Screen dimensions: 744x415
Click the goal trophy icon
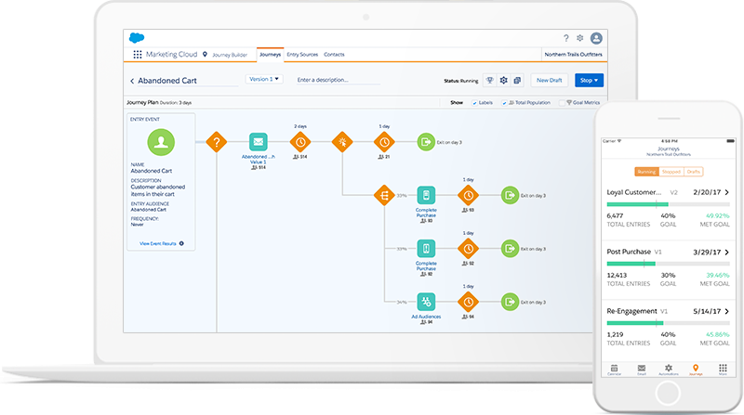[x=489, y=81]
